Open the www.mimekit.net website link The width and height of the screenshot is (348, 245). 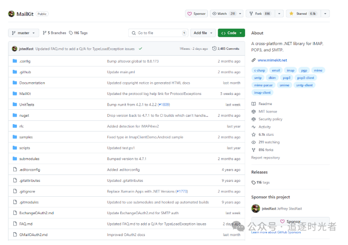(272, 60)
